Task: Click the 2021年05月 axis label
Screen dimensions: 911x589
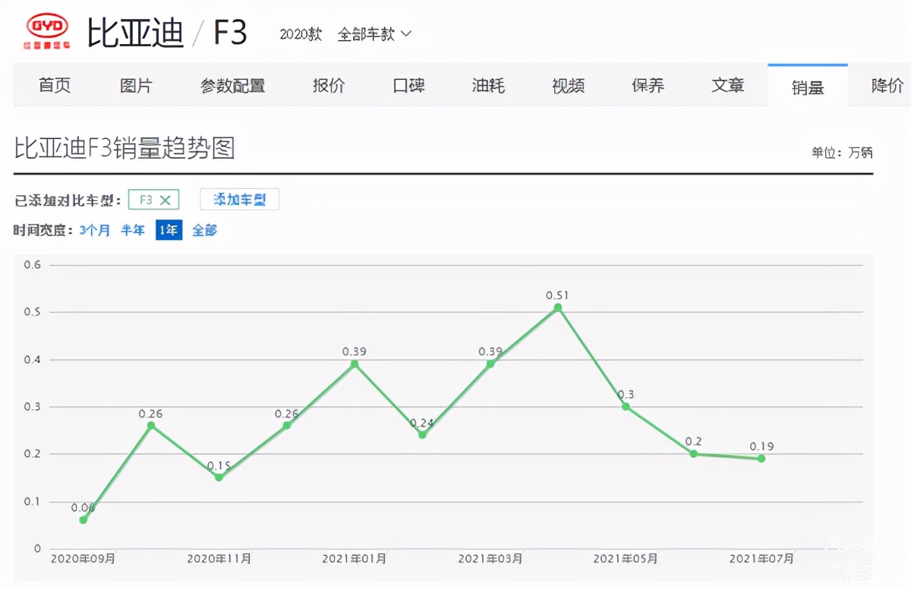Action: click(x=626, y=559)
